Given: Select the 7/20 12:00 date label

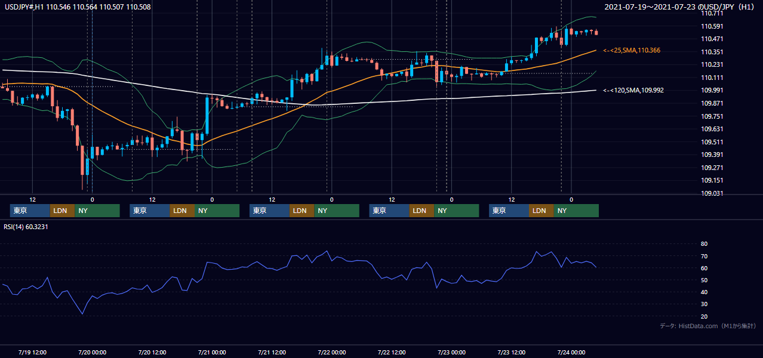Looking at the screenshot, I should point(152,352).
